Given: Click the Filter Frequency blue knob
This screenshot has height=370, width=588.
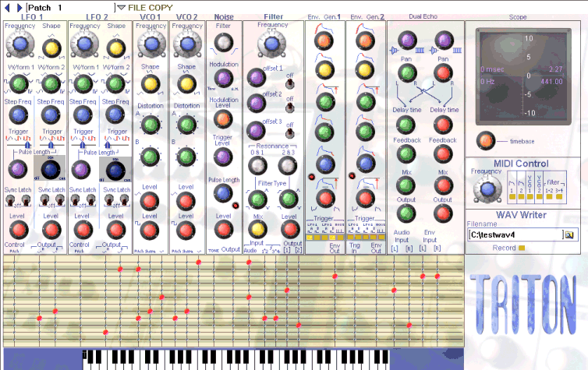Looking at the screenshot, I should [x=273, y=46].
